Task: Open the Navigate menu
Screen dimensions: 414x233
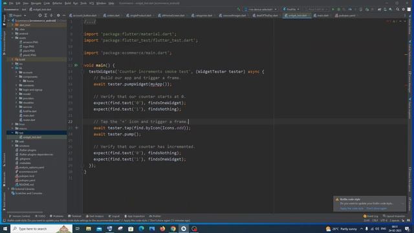Action: pos(36,3)
